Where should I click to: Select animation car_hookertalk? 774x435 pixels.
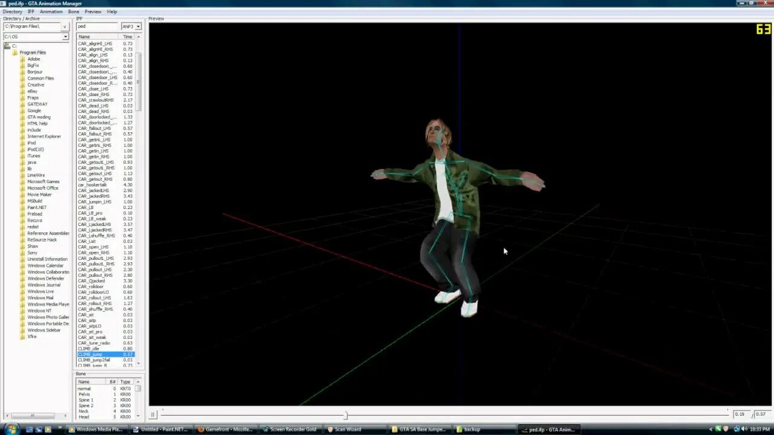point(106,185)
